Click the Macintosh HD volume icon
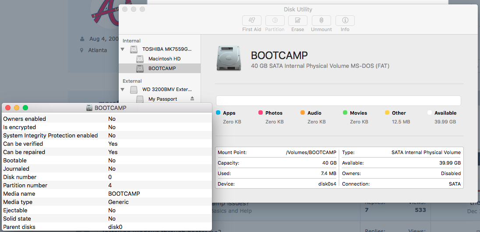The image size is (480, 232). 140,59
